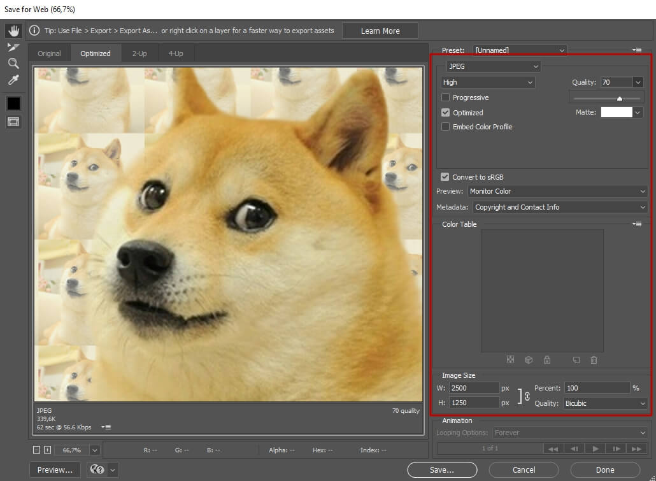The image size is (656, 481).
Task: Select the Zoom tool
Action: [13, 63]
